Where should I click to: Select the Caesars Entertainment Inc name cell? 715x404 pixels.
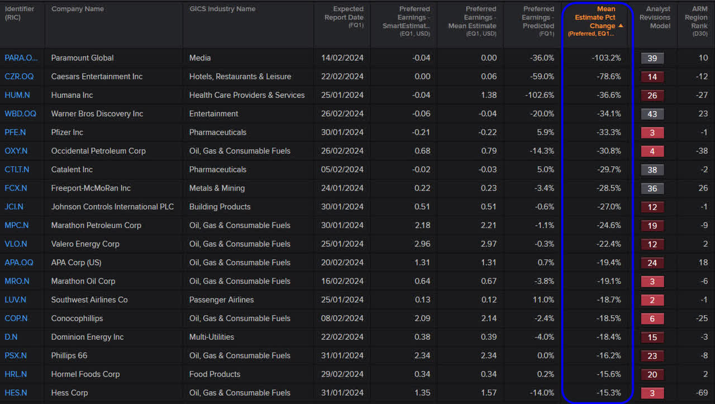click(x=97, y=77)
